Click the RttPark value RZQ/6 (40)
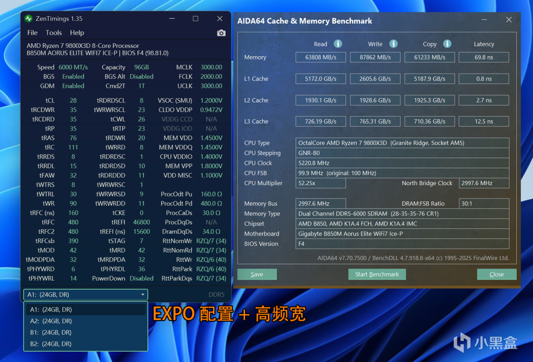The height and width of the screenshot is (362, 533). click(211, 269)
